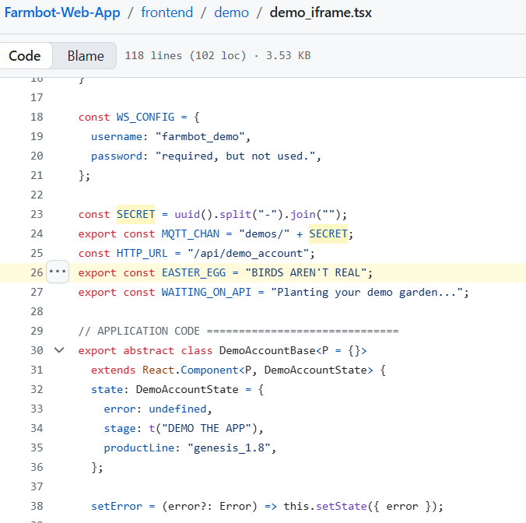Click line number 18
Image resolution: width=526 pixels, height=523 pixels.
tap(37, 117)
